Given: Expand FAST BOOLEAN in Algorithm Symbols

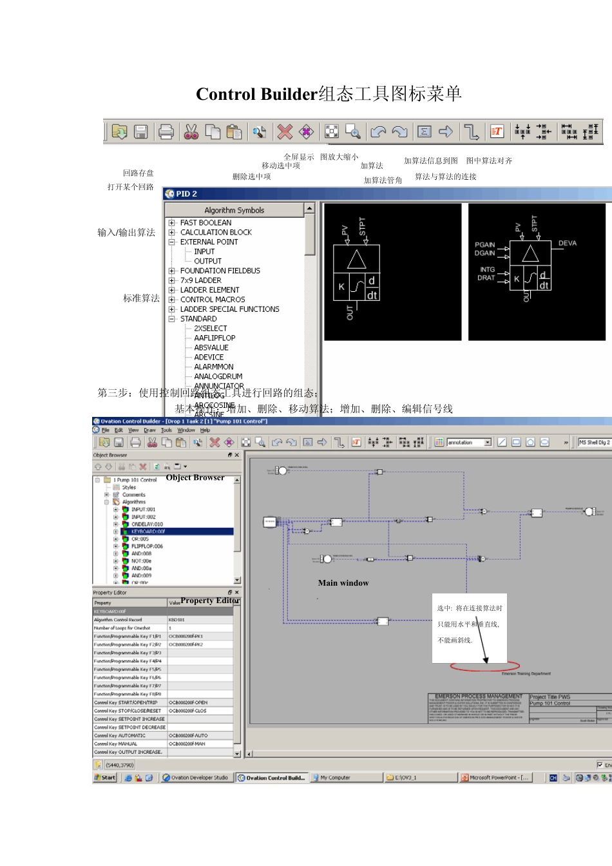Looking at the screenshot, I should 172,223.
